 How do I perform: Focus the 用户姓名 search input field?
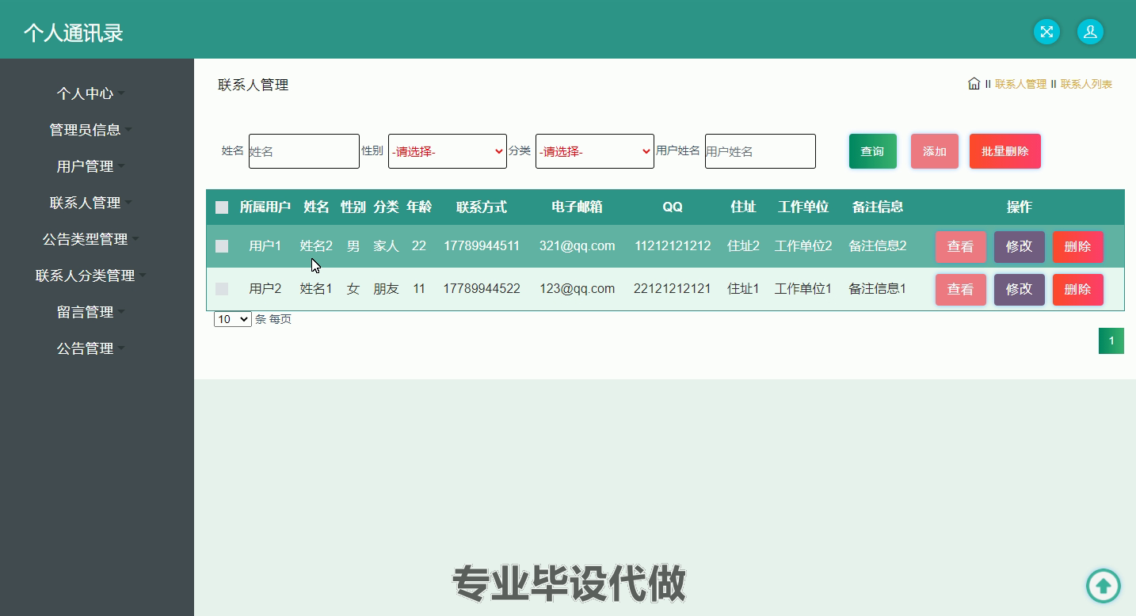761,151
